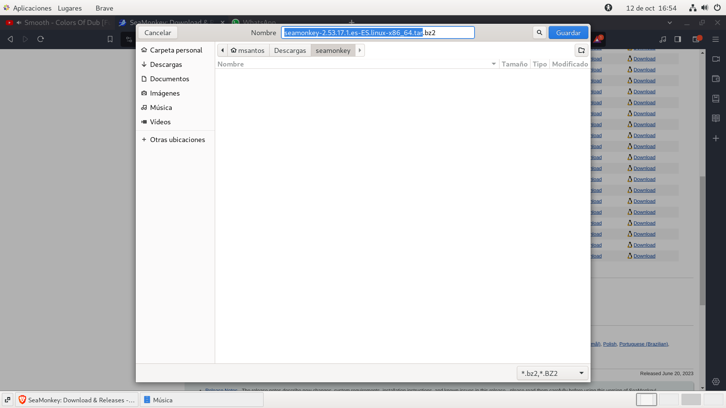Screen dimensions: 726x408
Task: Open Brave sidebar panel toggle icon
Action: click(x=678, y=39)
